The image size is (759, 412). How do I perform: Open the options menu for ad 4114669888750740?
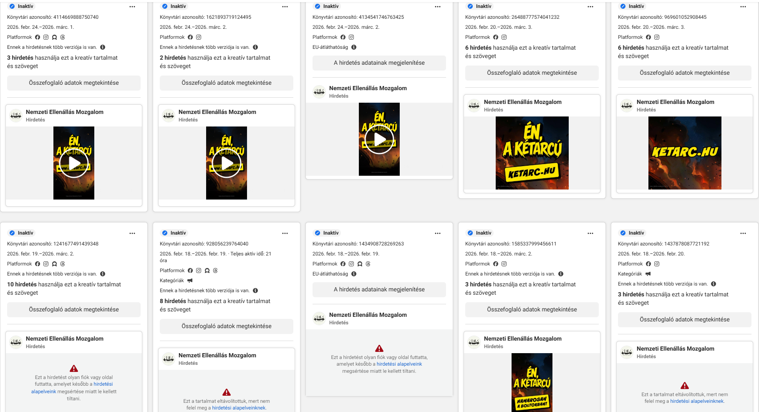coord(132,7)
